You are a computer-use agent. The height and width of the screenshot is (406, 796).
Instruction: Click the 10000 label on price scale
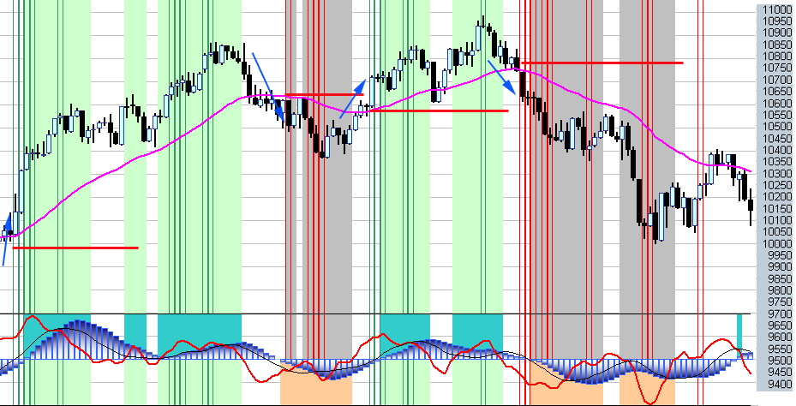coord(774,243)
